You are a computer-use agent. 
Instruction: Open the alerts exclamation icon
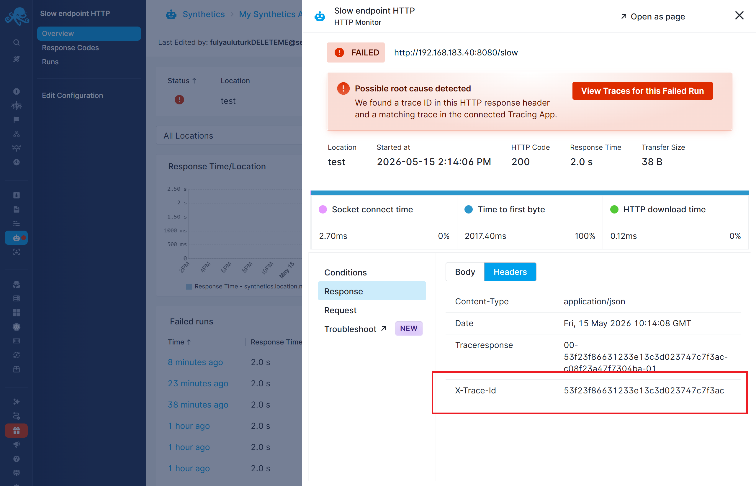tap(17, 91)
